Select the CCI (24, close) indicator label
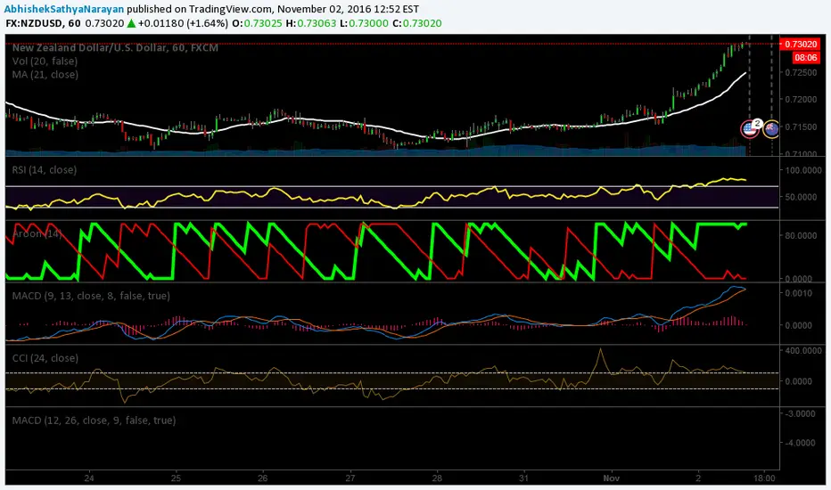This screenshot has width=831, height=490. 45,358
